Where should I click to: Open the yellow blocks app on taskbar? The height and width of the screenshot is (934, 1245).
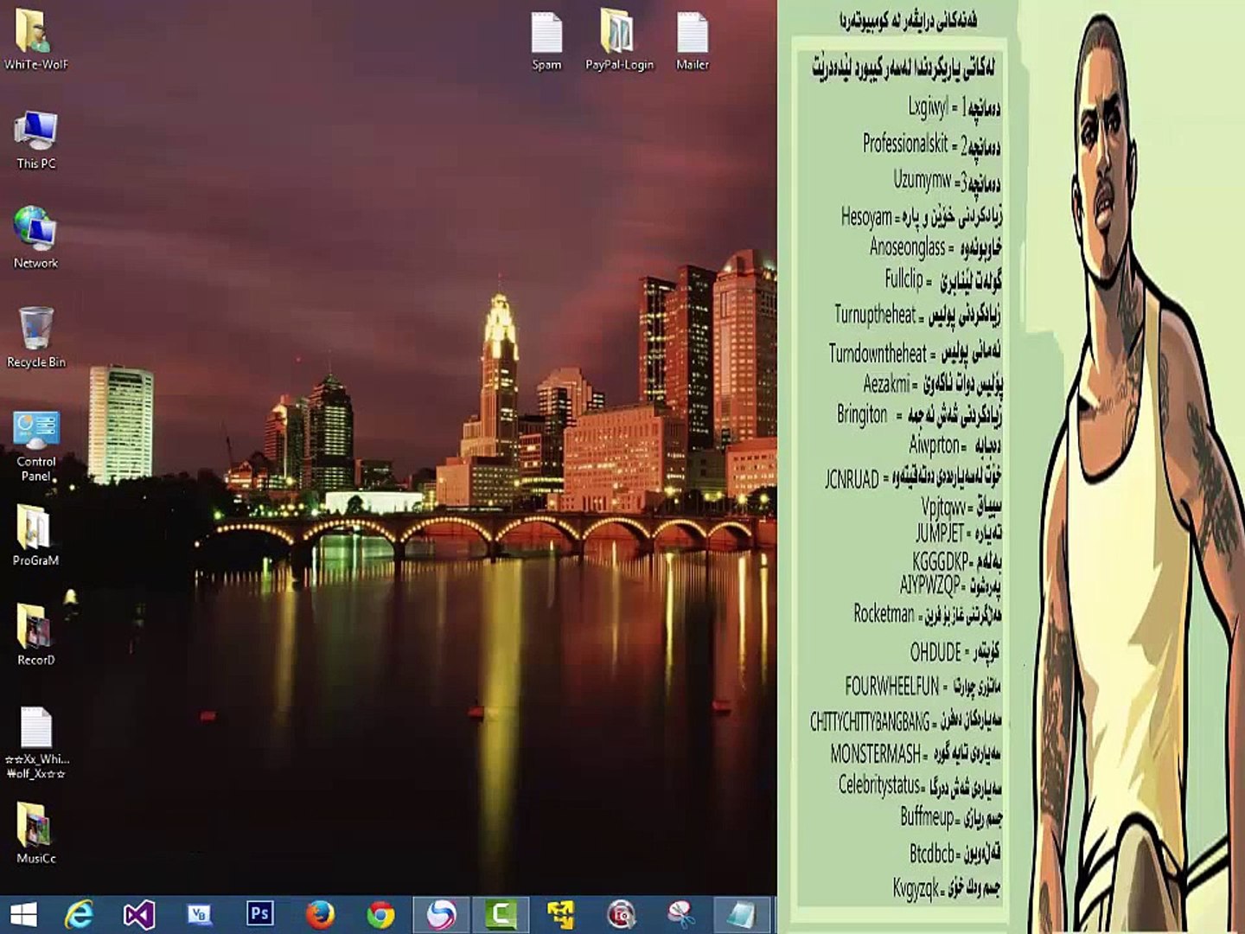coord(561,914)
